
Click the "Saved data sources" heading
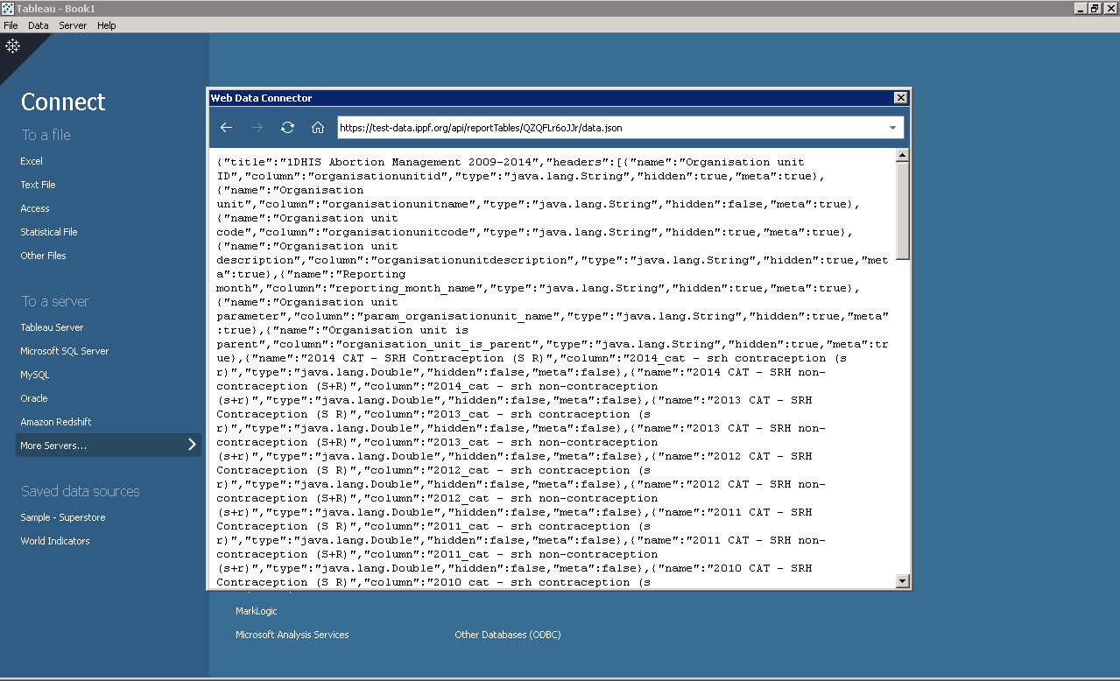(81, 491)
